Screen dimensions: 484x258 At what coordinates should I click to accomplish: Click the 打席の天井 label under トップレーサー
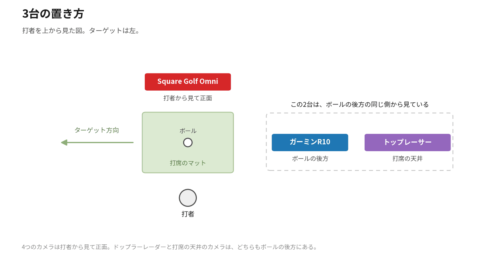tap(408, 158)
